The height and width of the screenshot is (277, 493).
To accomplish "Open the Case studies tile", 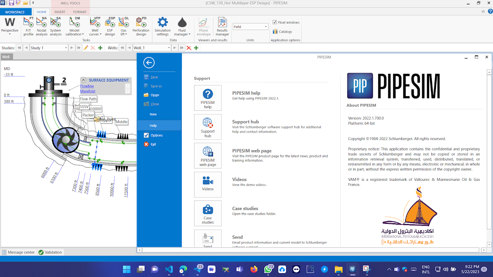I will click(x=208, y=213).
